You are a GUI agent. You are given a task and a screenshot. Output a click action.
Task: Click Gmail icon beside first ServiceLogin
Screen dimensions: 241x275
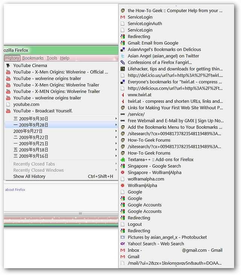tap(123, 17)
